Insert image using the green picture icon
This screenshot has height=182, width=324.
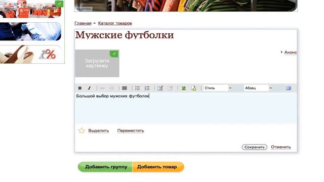pyautogui.click(x=183, y=88)
